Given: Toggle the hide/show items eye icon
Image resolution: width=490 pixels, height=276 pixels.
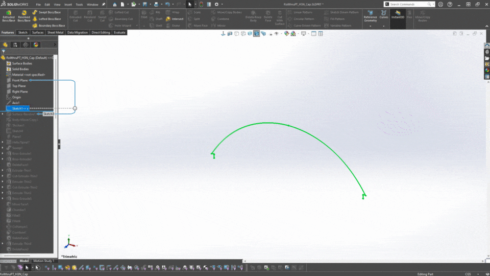Looking at the screenshot, I should pyautogui.click(x=276, y=34).
